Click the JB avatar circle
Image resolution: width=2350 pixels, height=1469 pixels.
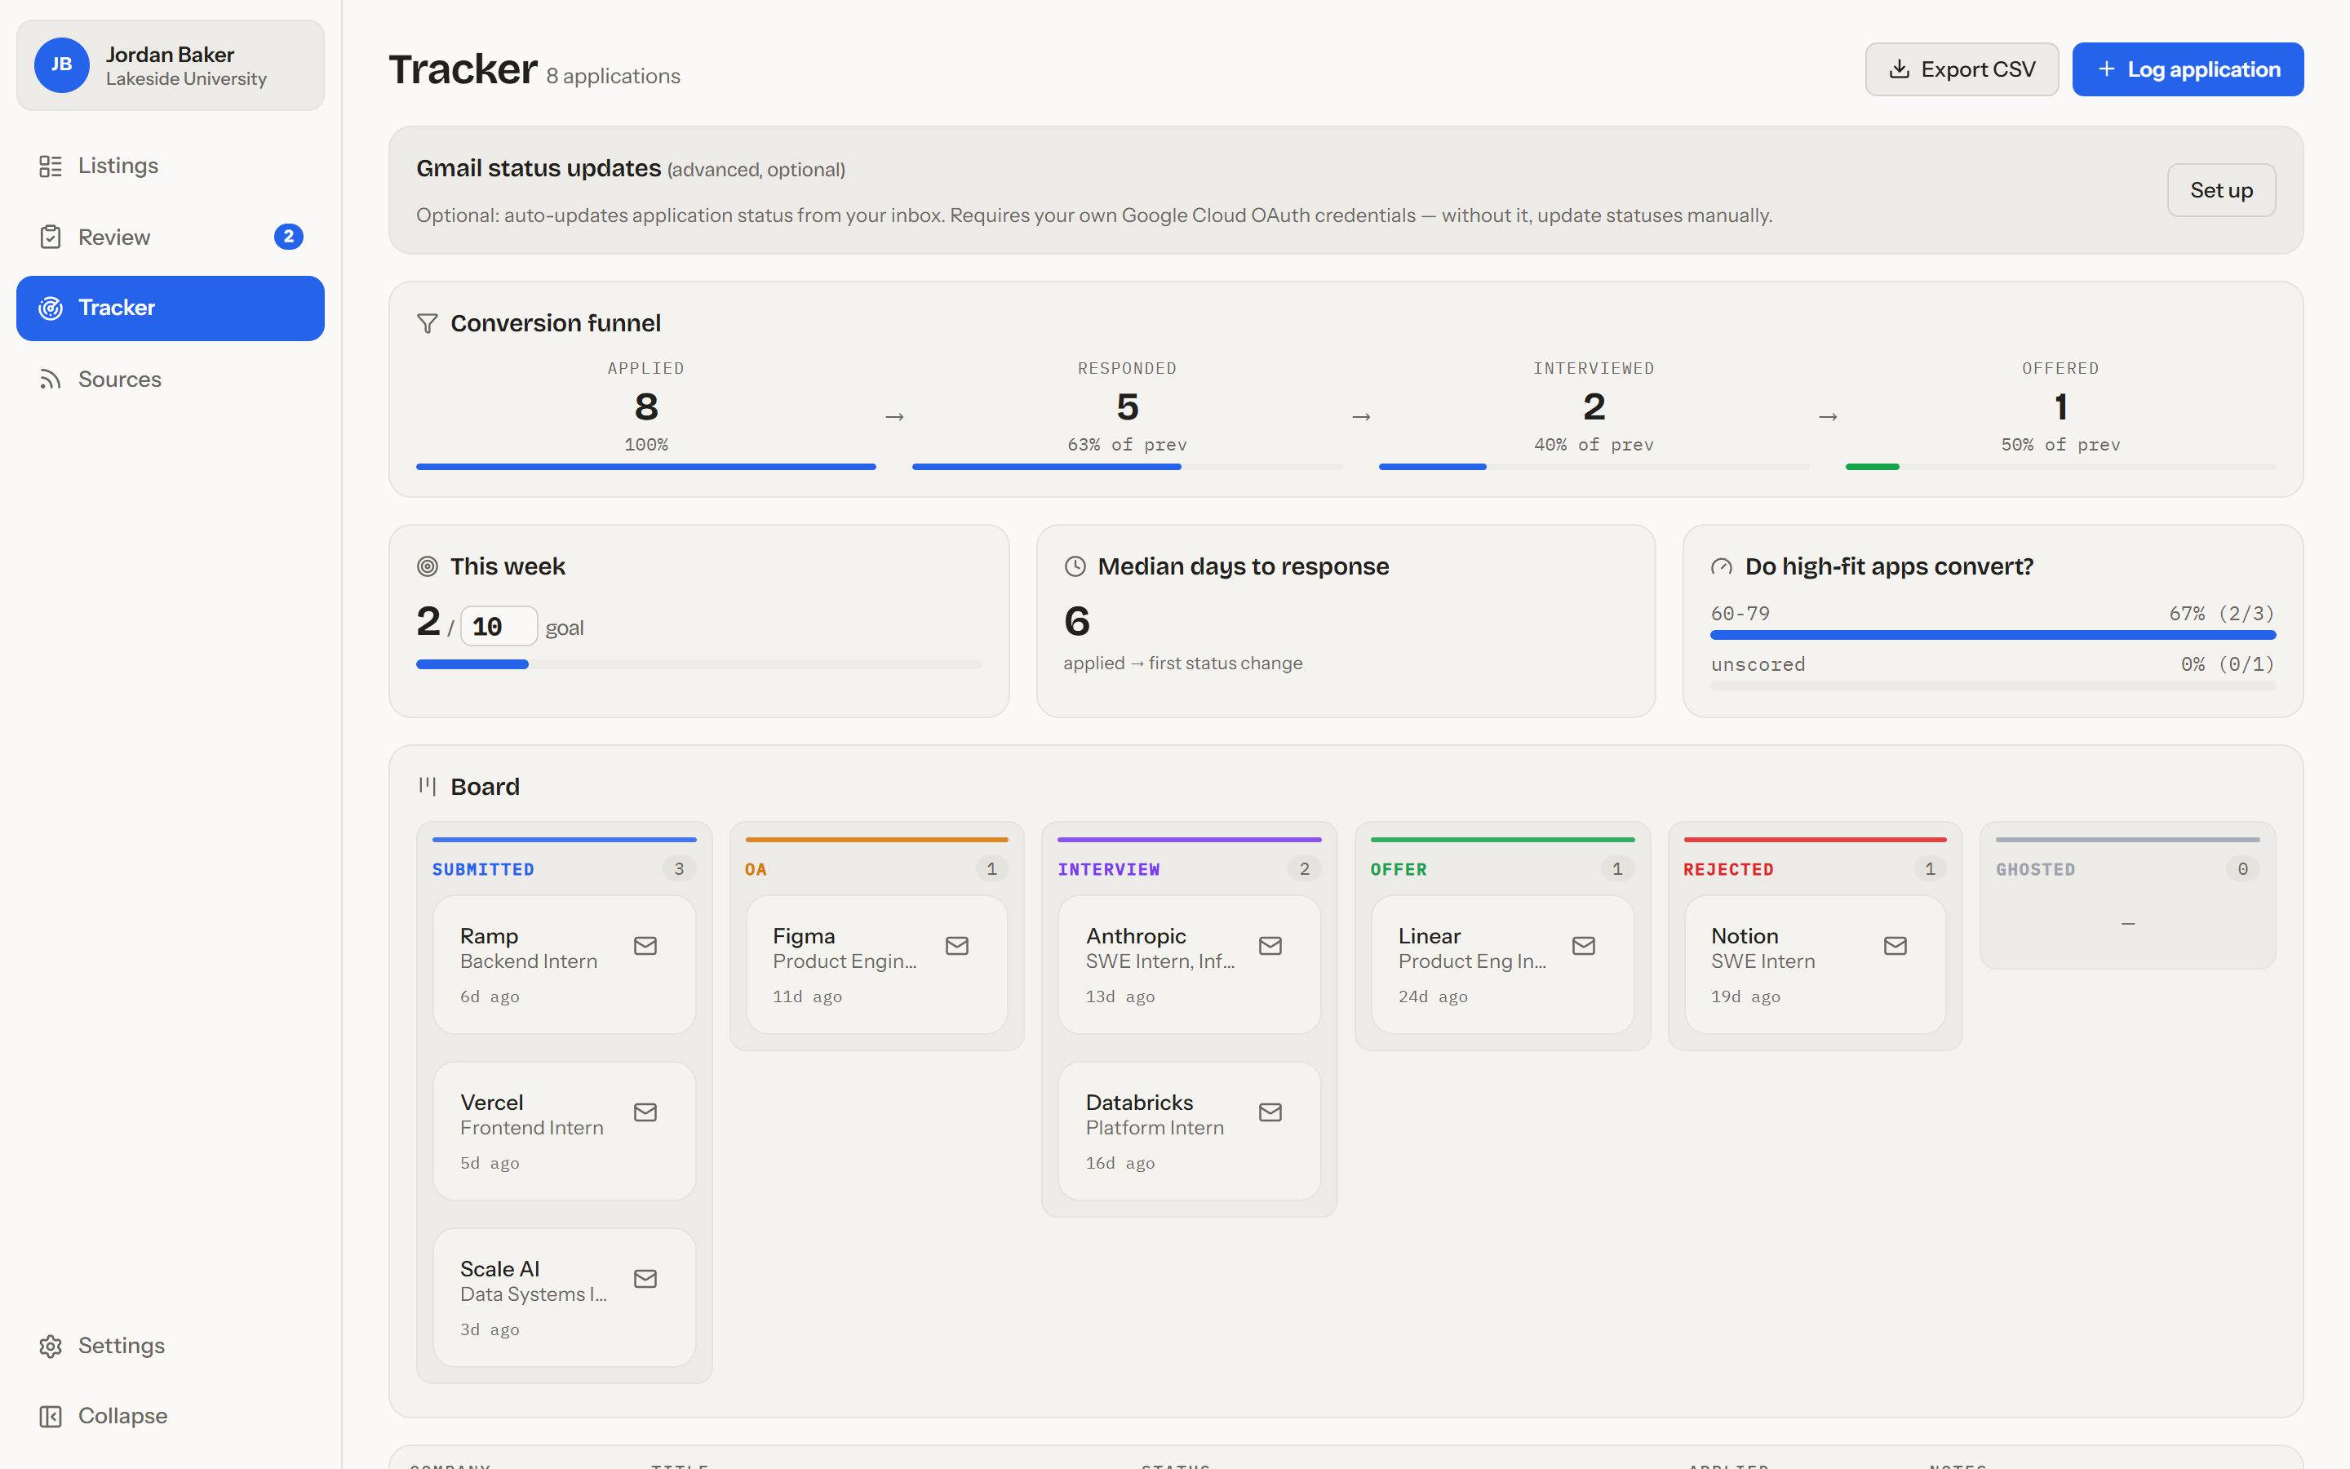click(x=61, y=65)
